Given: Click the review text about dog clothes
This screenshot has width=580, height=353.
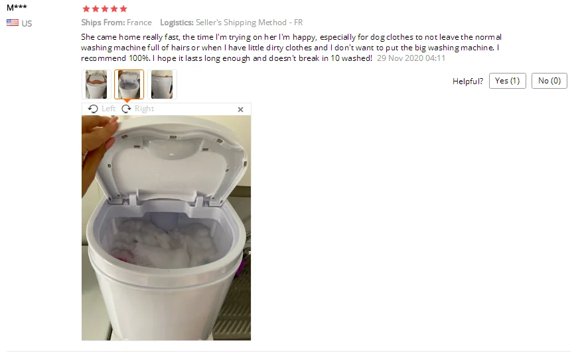Looking at the screenshot, I should coord(291,48).
